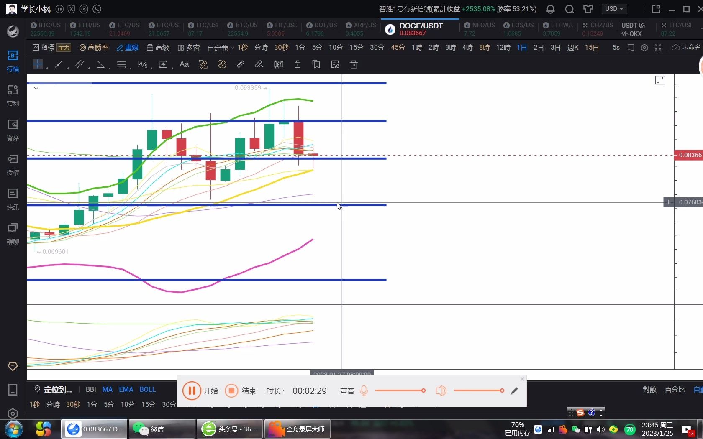Select the 1日 timeframe
Viewport: 703px width, 439px height.
tap(522, 48)
